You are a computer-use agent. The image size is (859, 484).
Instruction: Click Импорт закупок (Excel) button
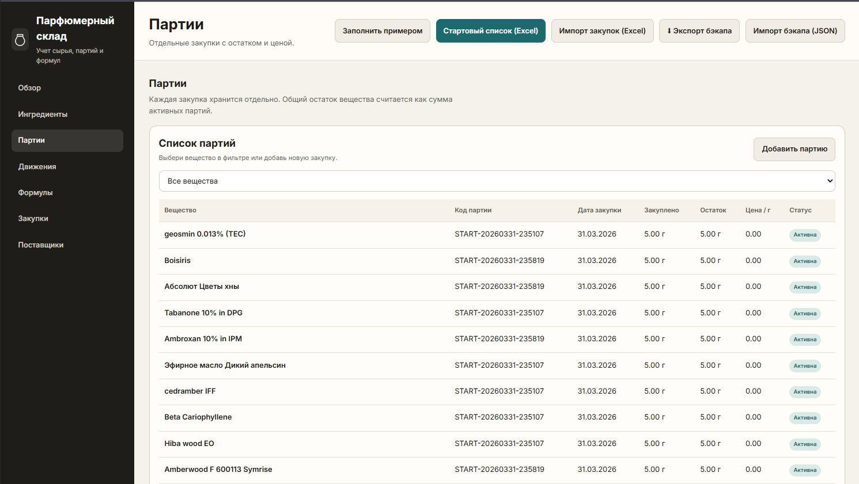pos(602,31)
